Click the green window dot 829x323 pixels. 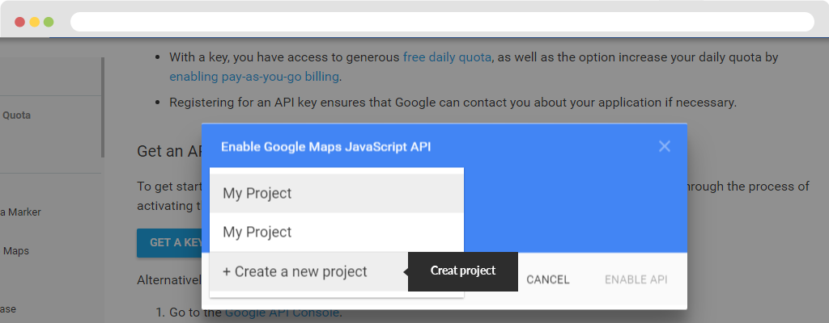[x=49, y=22]
